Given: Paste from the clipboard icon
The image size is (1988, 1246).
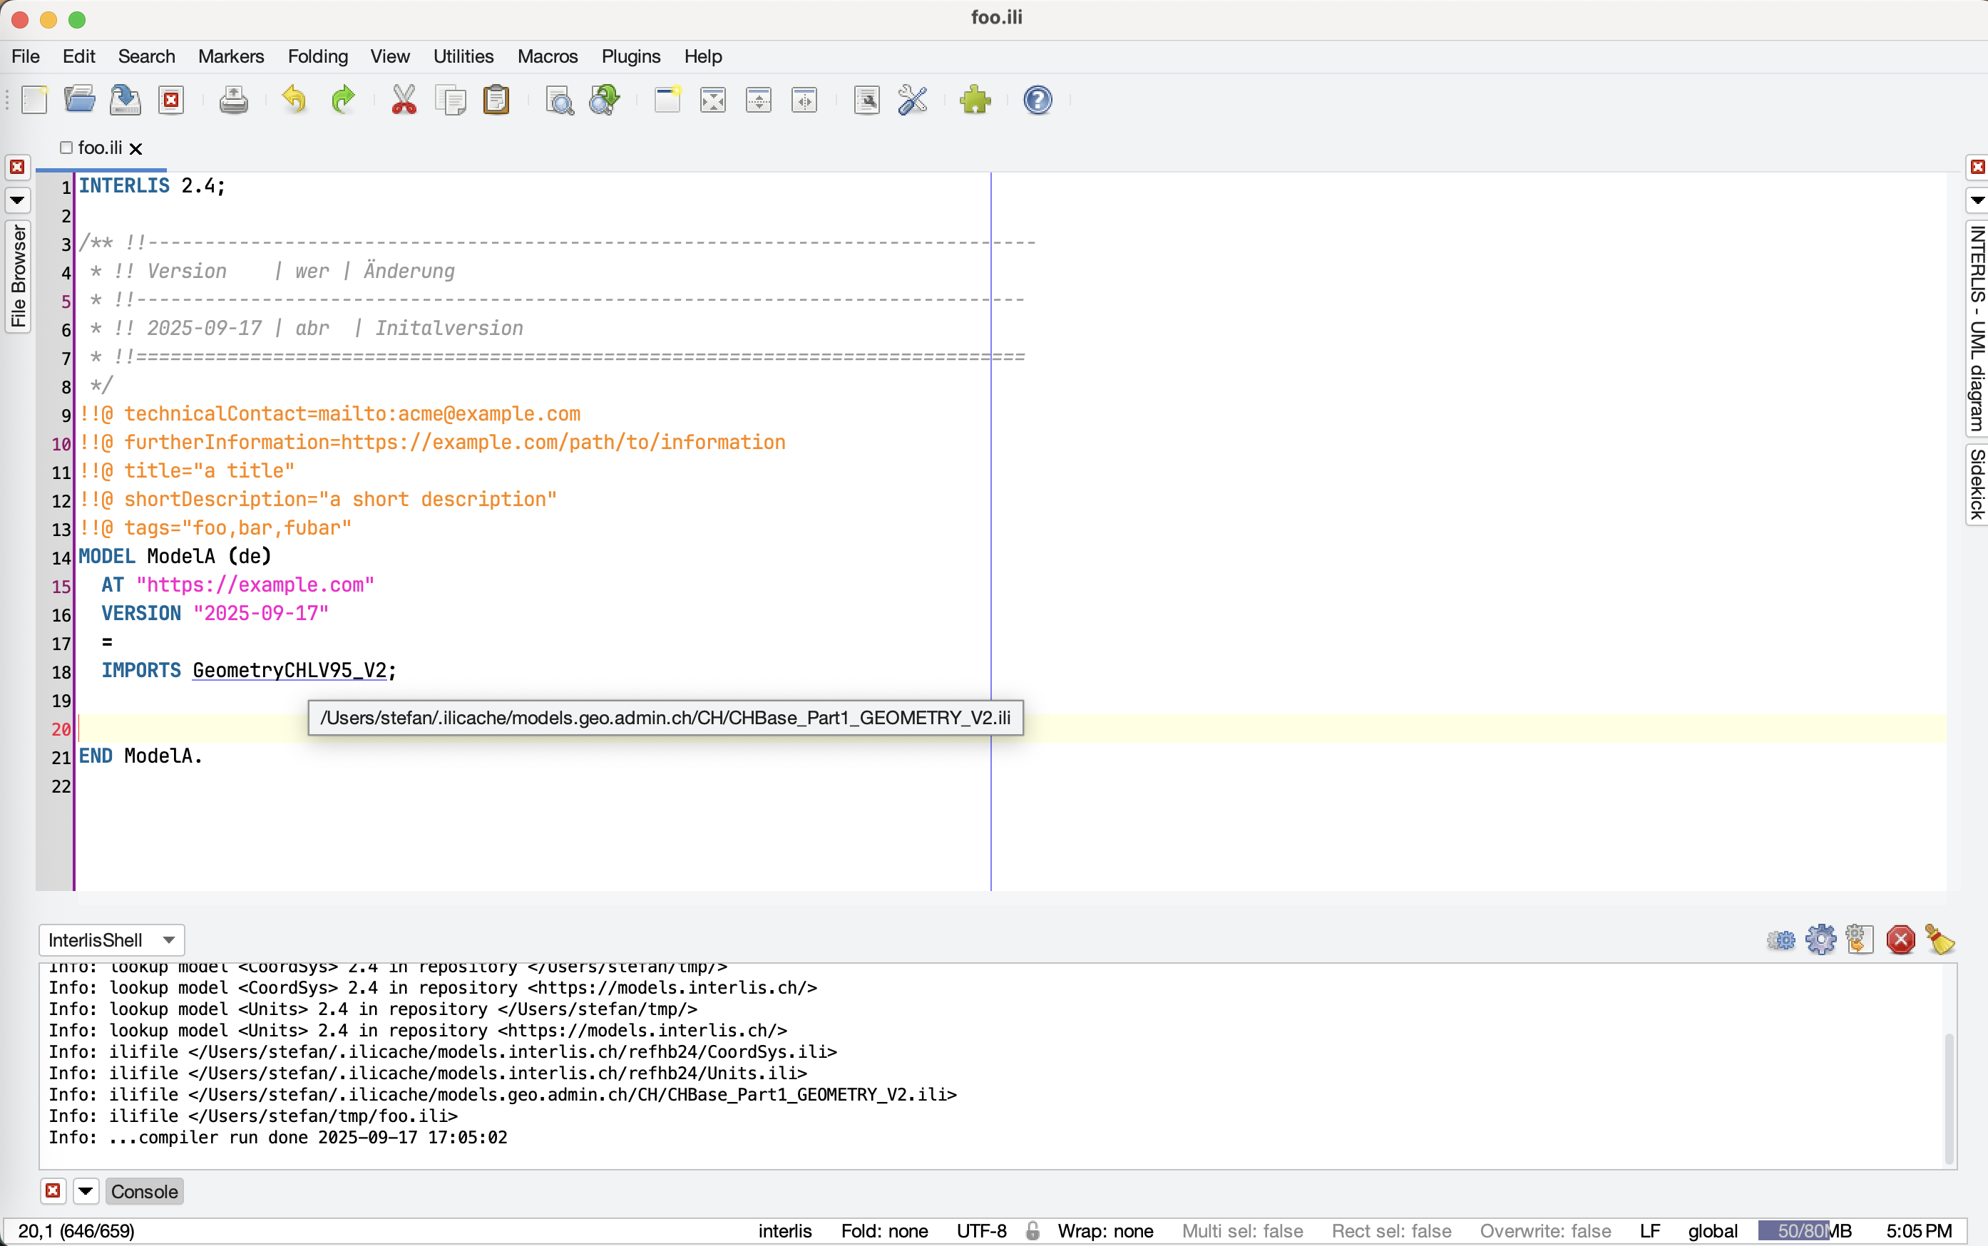Looking at the screenshot, I should [496, 101].
